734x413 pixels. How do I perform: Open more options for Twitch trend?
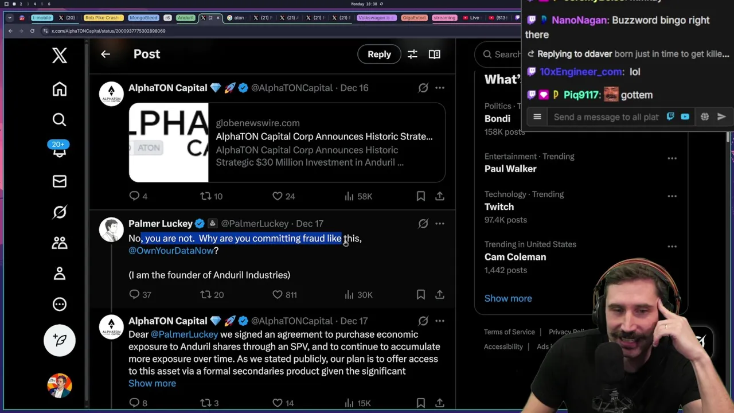click(672, 196)
